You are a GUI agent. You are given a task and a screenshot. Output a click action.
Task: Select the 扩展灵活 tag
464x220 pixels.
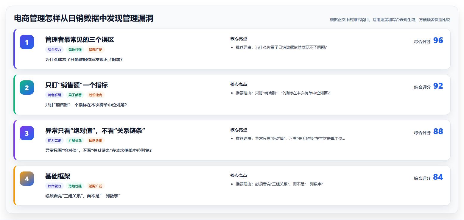click(75, 141)
